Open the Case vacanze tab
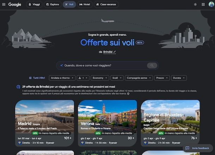 click(x=106, y=5)
